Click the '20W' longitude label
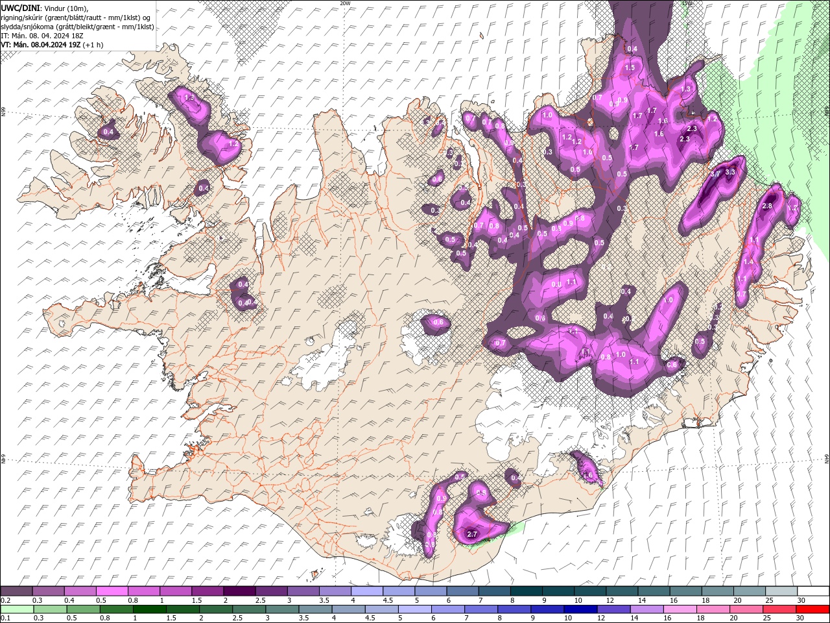The height and width of the screenshot is (623, 830). click(345, 3)
